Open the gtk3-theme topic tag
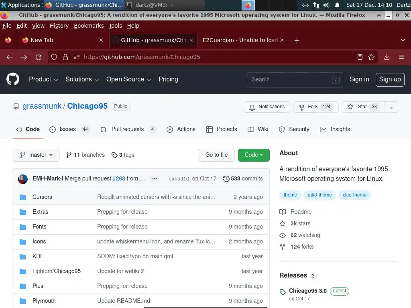The width and height of the screenshot is (411, 308). pyautogui.click(x=320, y=195)
